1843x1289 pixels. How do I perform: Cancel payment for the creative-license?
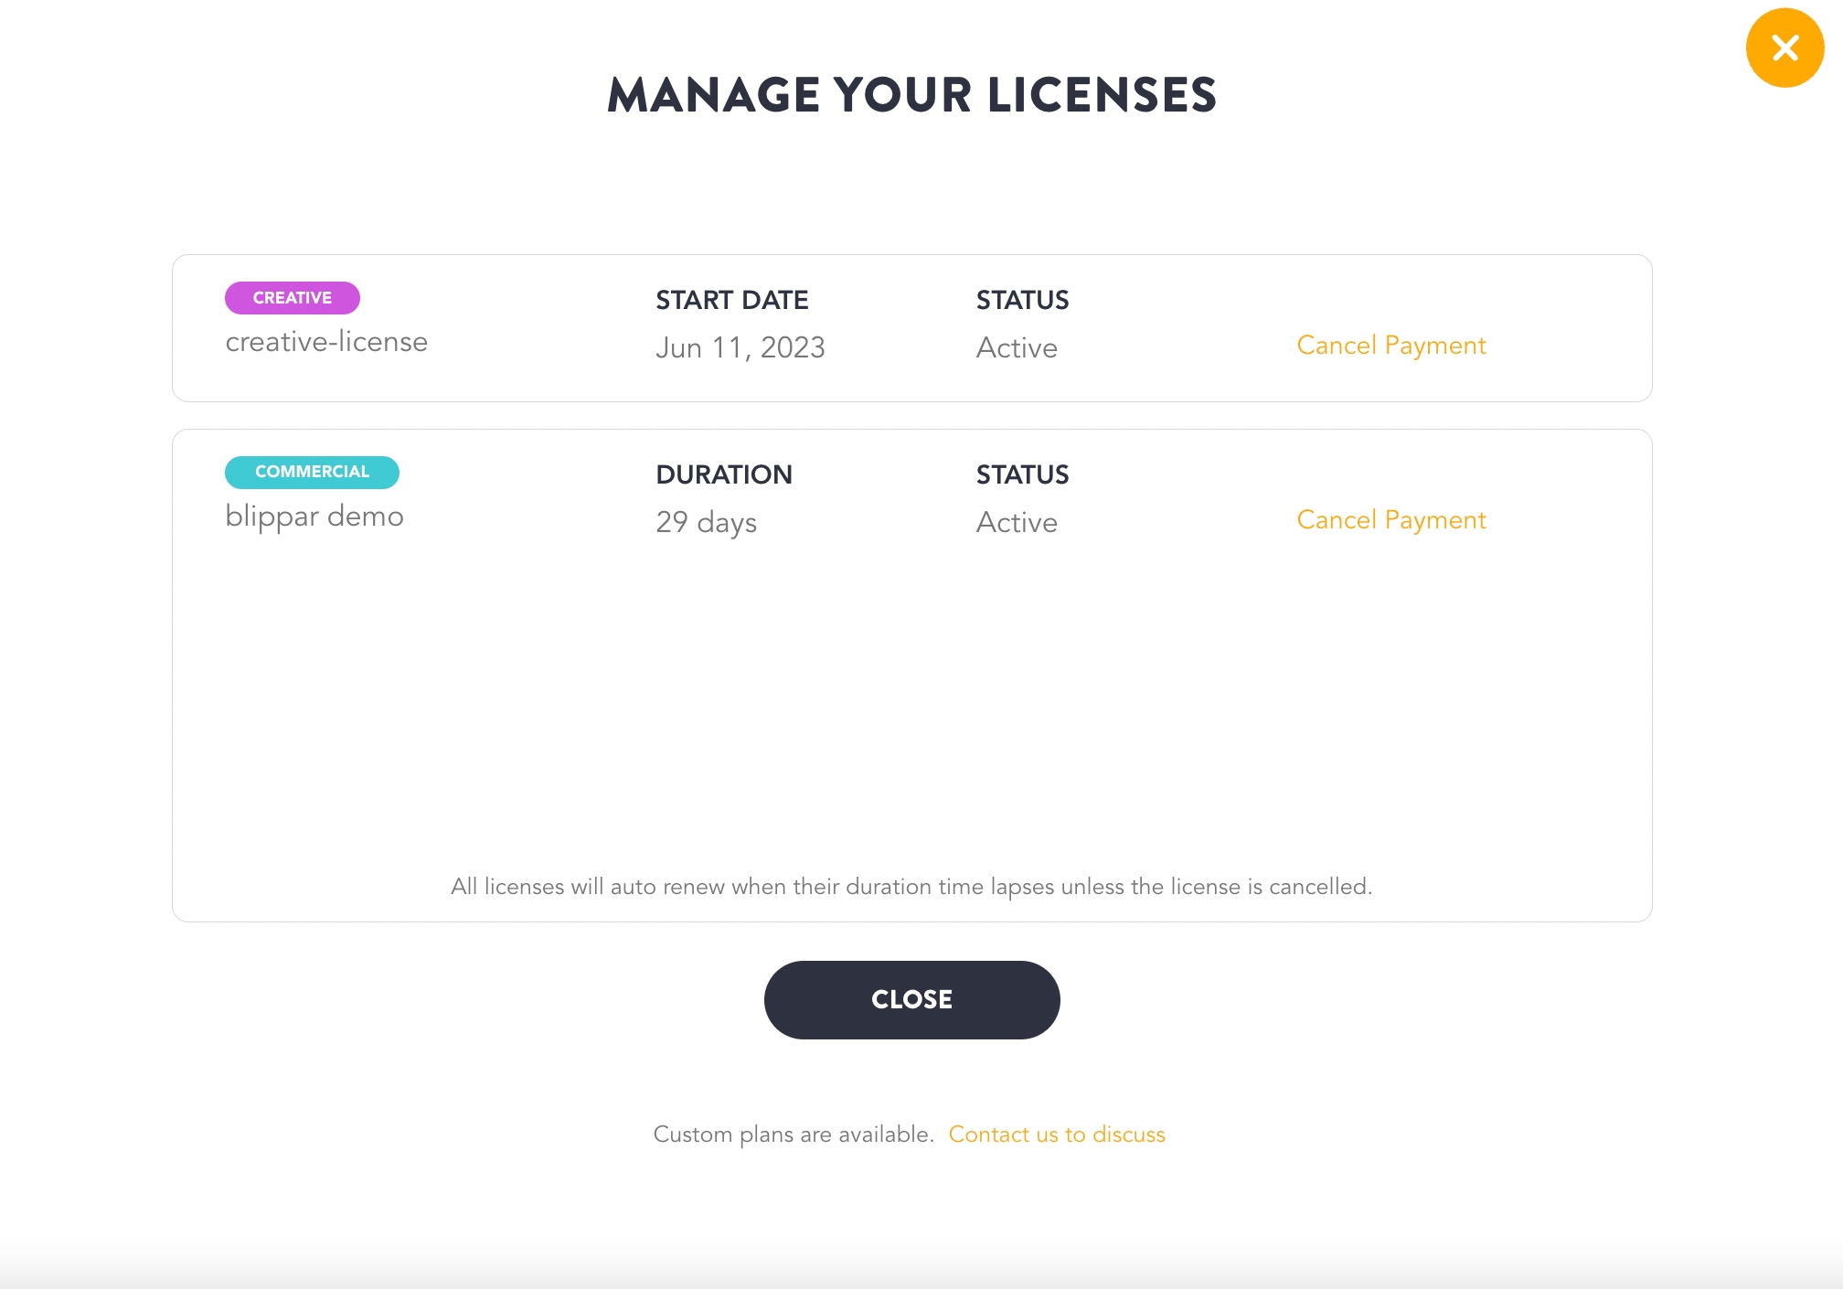[1390, 346]
